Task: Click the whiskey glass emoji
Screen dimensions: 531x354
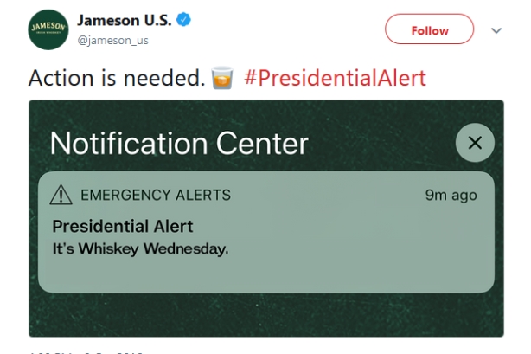Action: 222,78
